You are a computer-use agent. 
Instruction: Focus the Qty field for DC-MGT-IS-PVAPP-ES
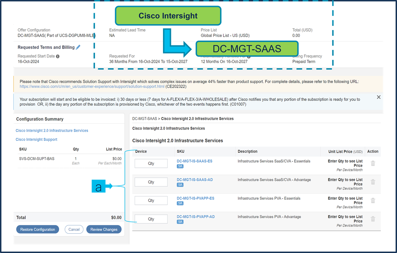[x=151, y=201]
